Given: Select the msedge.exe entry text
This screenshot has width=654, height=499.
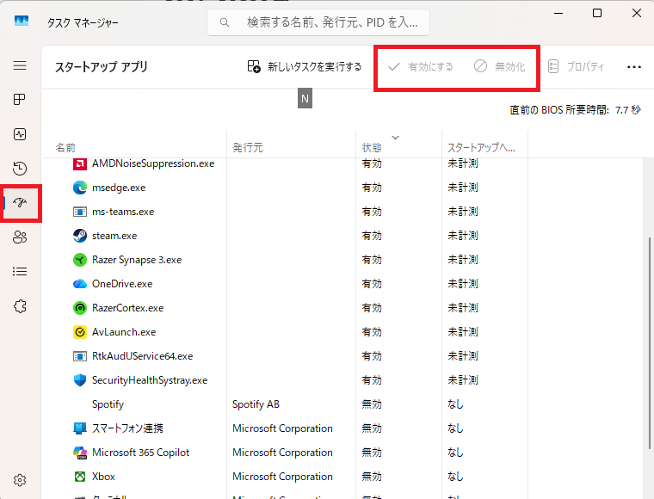Looking at the screenshot, I should (119, 188).
